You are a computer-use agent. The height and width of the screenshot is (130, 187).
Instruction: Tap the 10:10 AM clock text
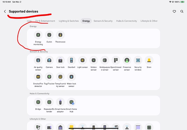click(7, 2)
